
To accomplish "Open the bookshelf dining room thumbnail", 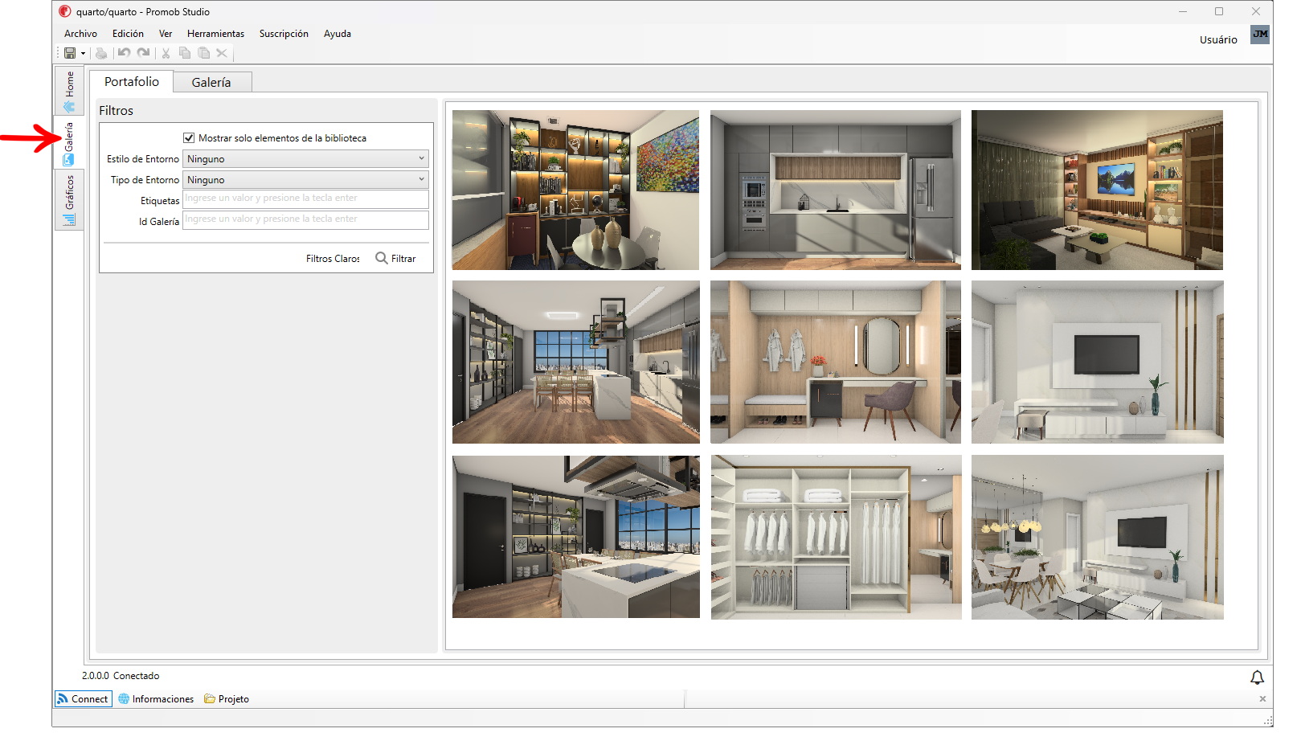I will (575, 190).
